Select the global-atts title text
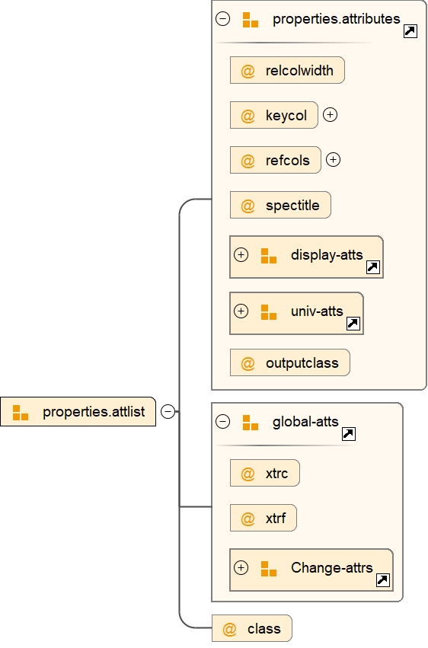 [305, 422]
